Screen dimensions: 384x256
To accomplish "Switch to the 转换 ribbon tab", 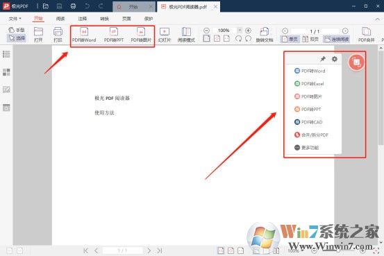I will 104,19.
